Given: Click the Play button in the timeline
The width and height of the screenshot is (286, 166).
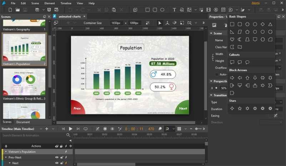Looking at the screenshot, I should pos(71,129).
